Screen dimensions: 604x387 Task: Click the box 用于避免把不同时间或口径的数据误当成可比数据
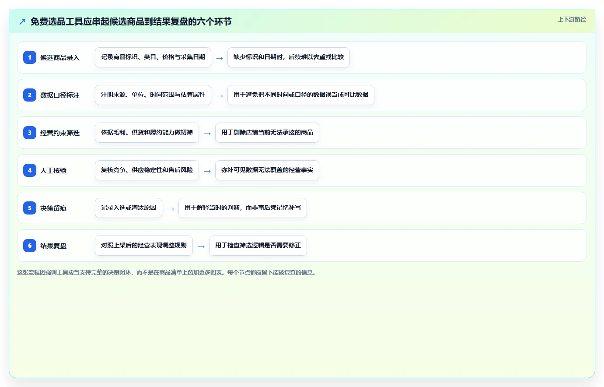click(x=301, y=95)
